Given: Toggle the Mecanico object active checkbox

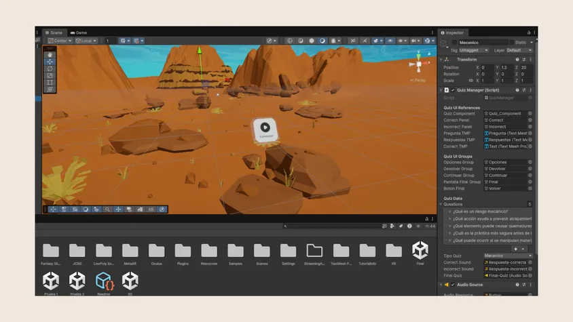Looking at the screenshot, I should coord(454,43).
